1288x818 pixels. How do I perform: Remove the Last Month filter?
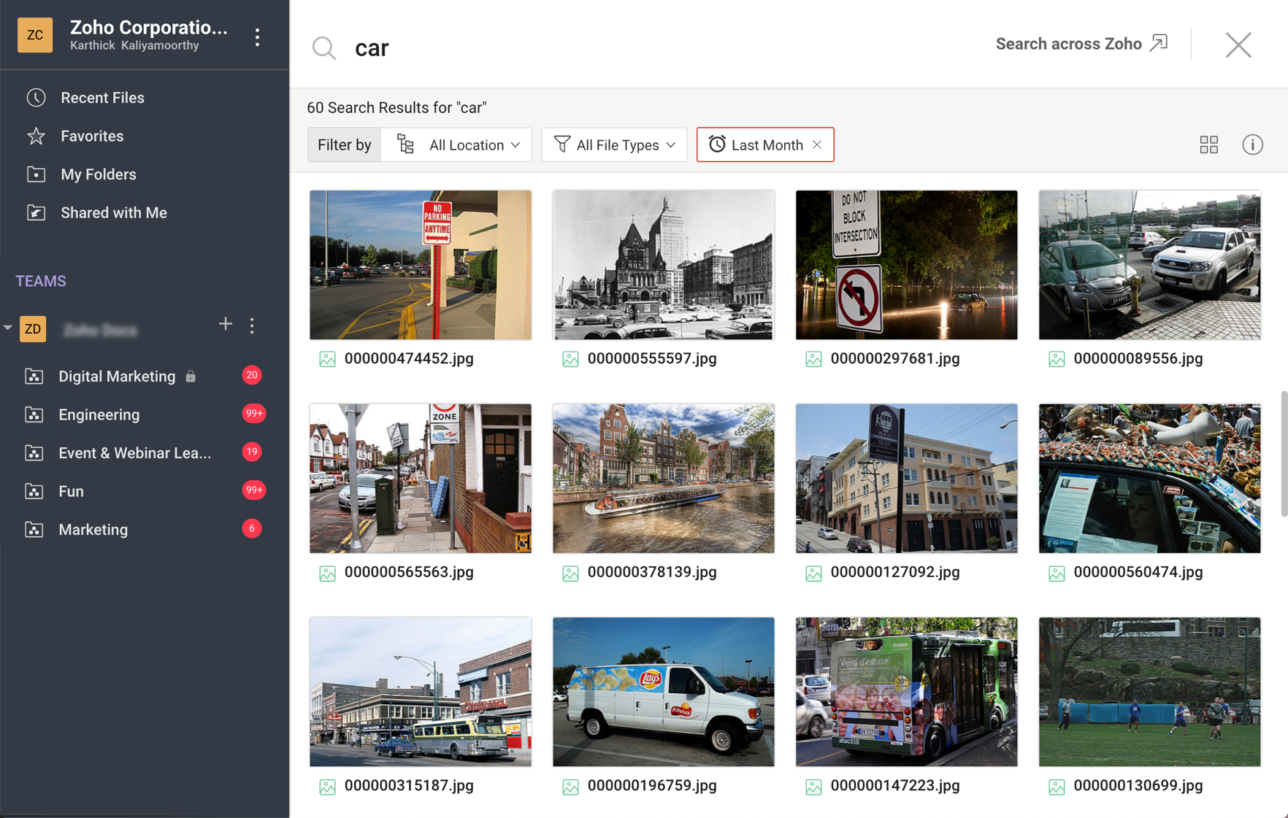(x=817, y=144)
